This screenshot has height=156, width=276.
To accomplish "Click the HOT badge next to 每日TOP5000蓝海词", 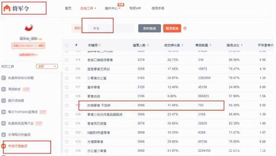I will [x=43, y=112].
